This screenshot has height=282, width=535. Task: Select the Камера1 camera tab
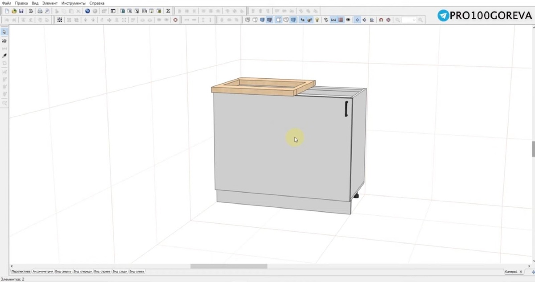pos(511,271)
